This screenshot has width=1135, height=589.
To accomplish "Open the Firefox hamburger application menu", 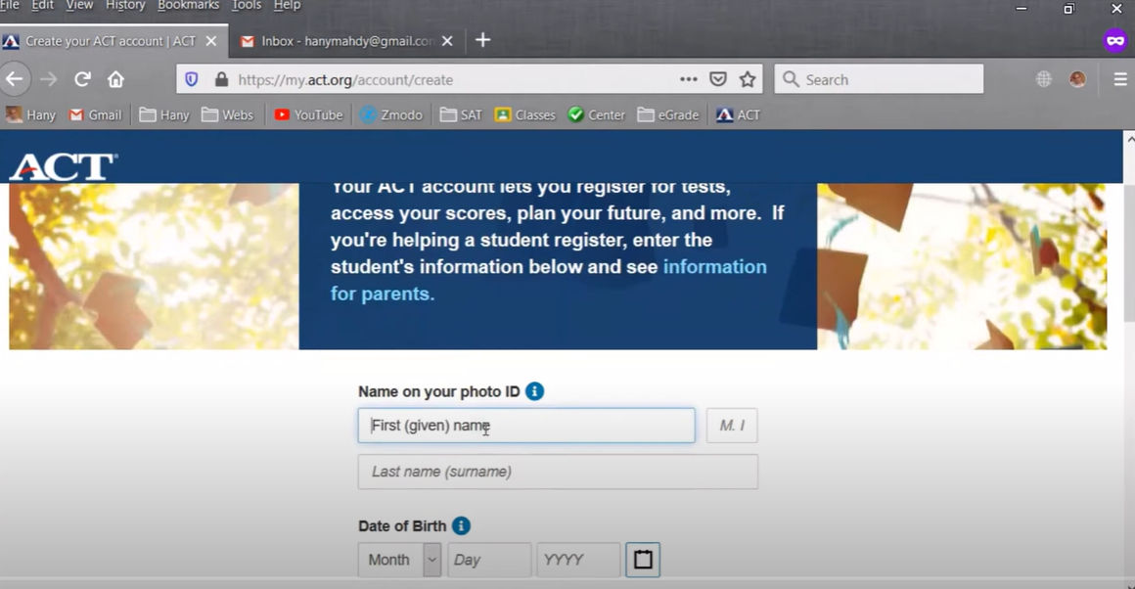I will tap(1119, 79).
